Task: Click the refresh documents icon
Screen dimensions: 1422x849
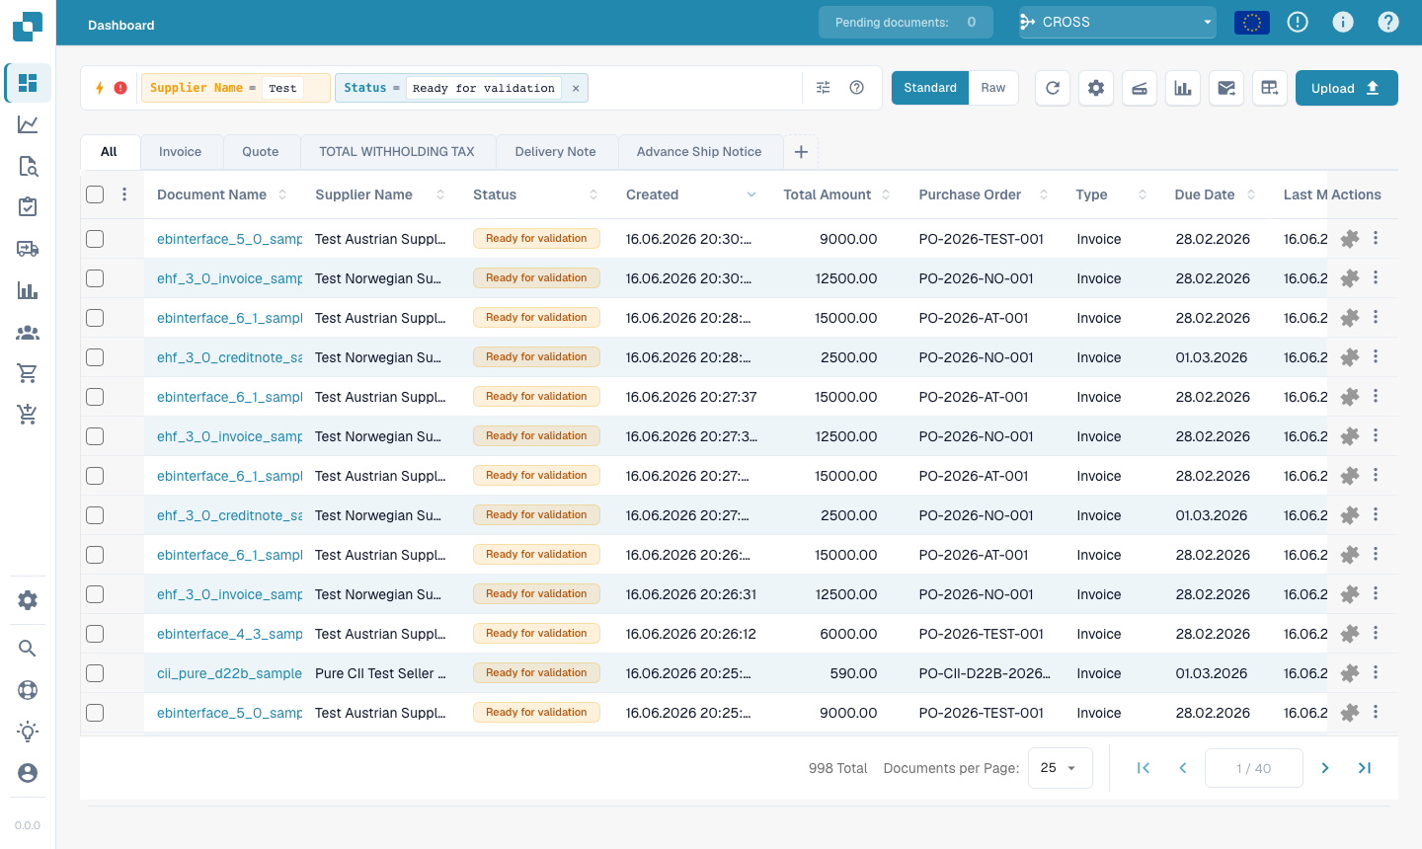Action: tap(1053, 88)
